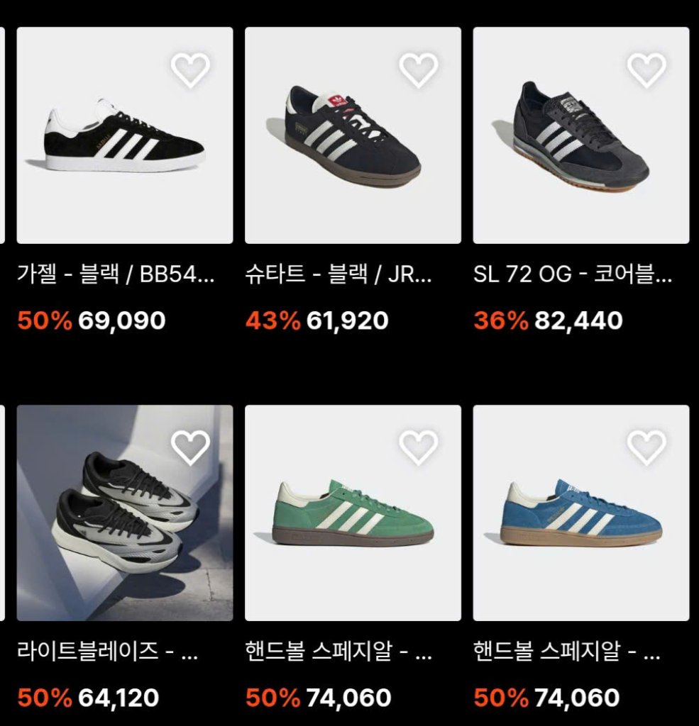Open the black Gazelle product image
Viewport: 699px width, 726px height.
pyautogui.click(x=125, y=135)
